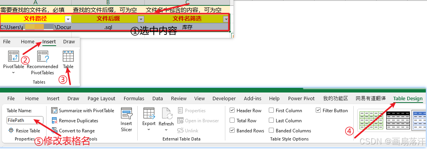
Task: Click Unlink in External Table Data
Action: pyautogui.click(x=188, y=130)
